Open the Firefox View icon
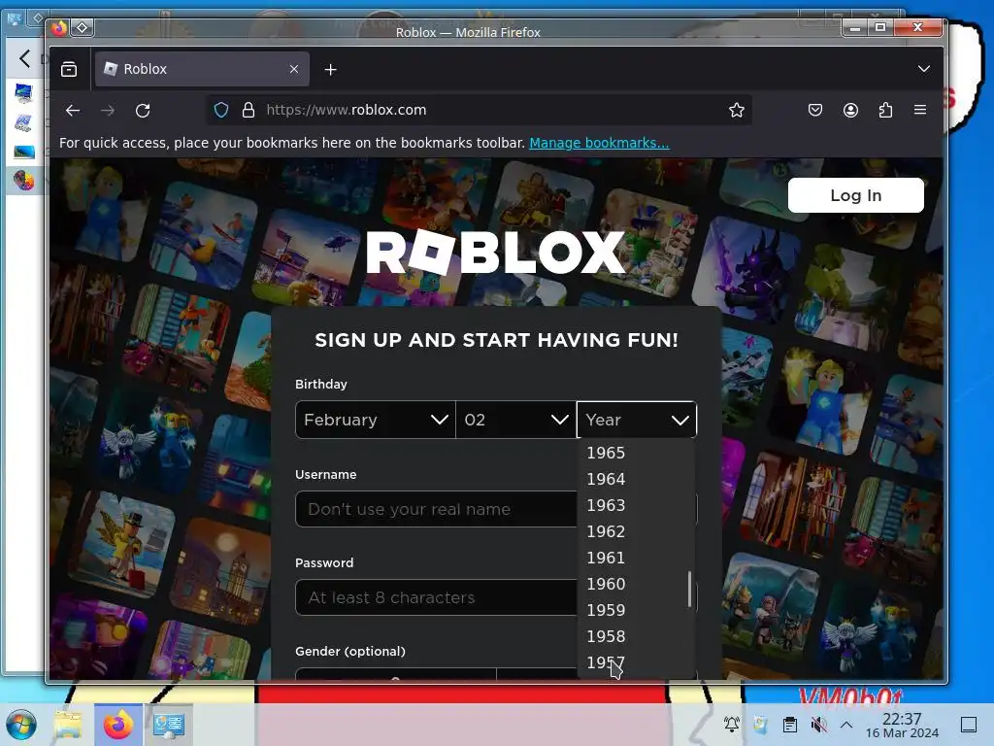The width and height of the screenshot is (994, 746). (x=69, y=69)
